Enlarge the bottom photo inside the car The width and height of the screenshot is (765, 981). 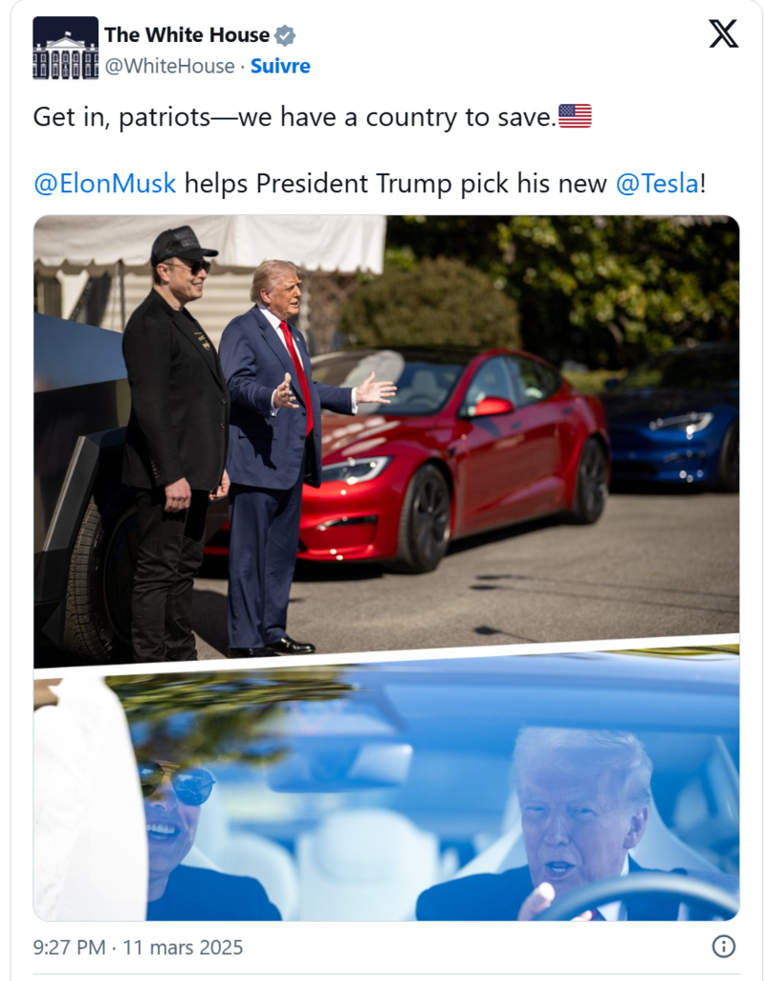pos(386,792)
